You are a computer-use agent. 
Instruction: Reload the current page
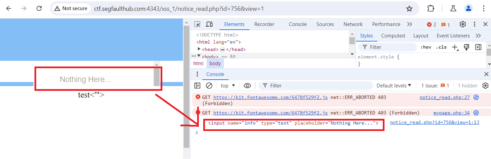[x=39, y=8]
